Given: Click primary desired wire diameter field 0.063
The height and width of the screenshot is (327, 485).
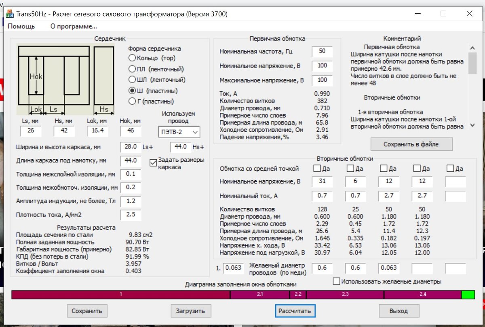Looking at the screenshot, I should (233, 268).
